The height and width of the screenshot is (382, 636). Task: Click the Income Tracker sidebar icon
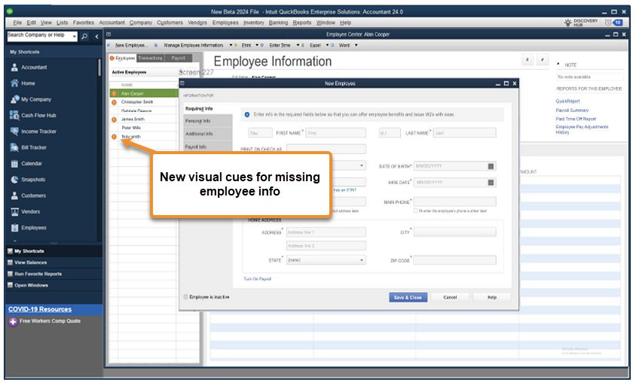click(x=14, y=132)
